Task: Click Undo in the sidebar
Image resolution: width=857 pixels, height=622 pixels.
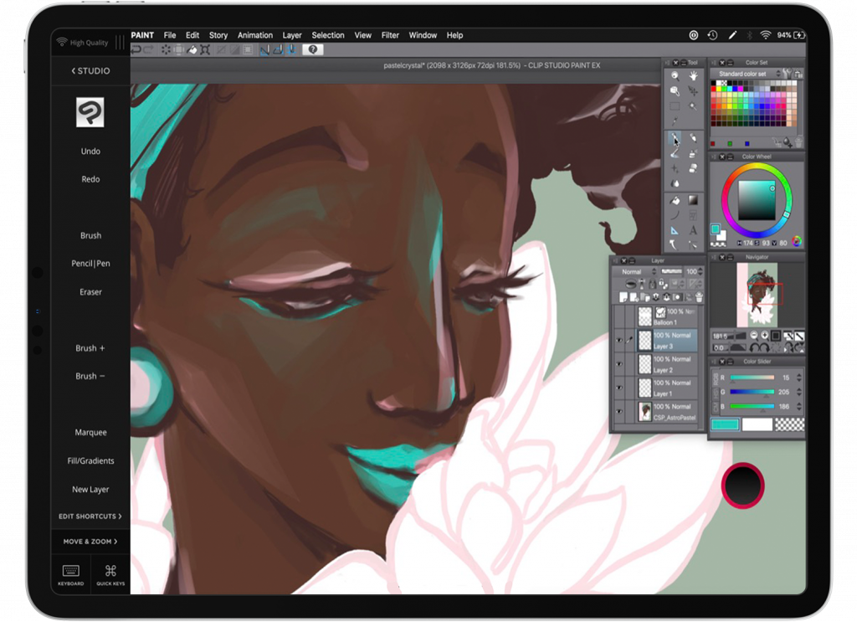Action: pos(90,151)
